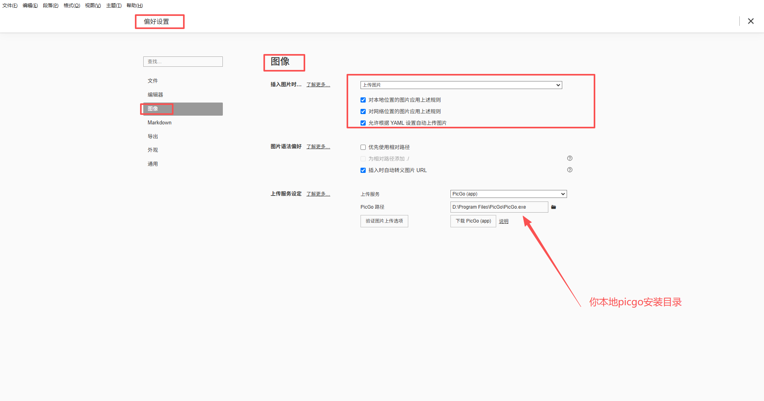Click the folder browse icon for PicGo path

pos(554,207)
